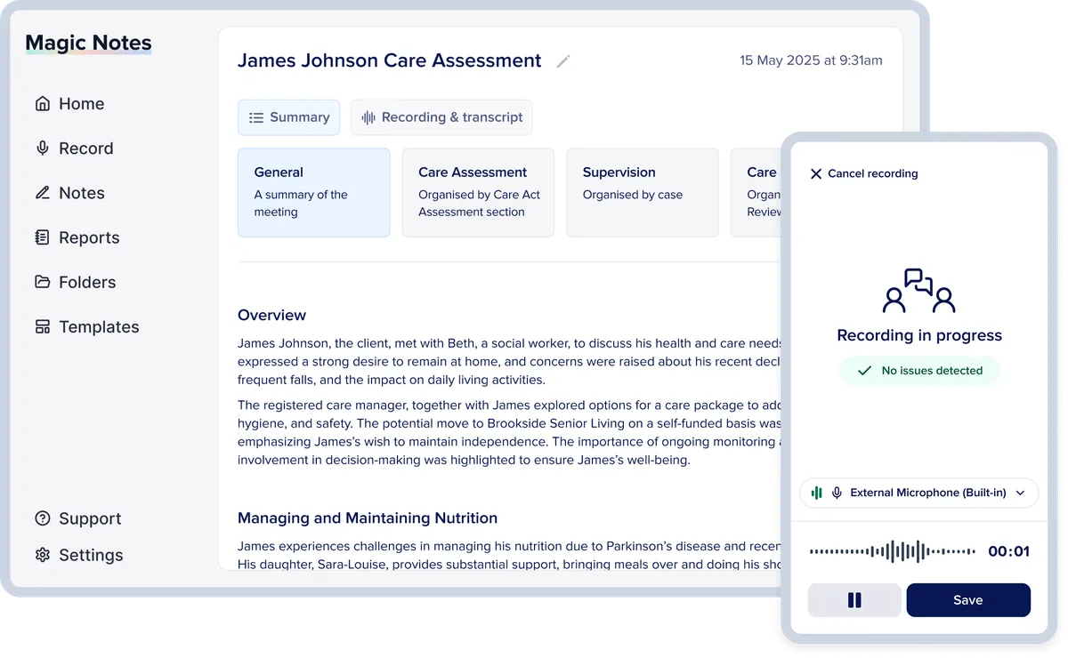
Task: Pause the recording in progress
Action: point(854,599)
